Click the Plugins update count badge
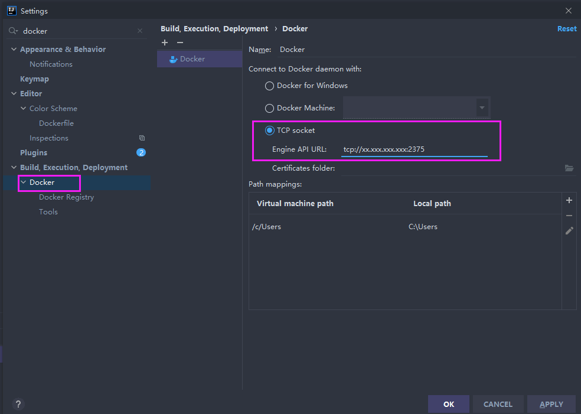This screenshot has width=581, height=414. coord(141,152)
